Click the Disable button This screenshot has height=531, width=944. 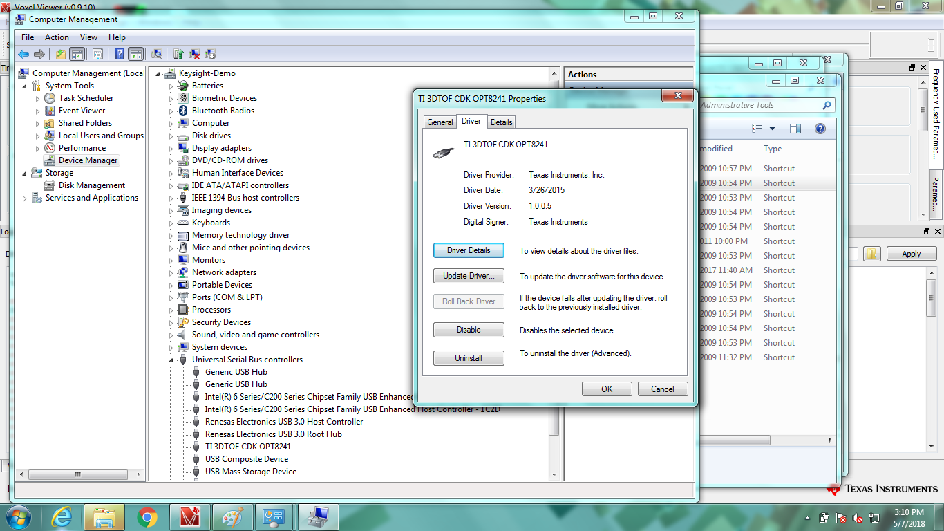[469, 330]
